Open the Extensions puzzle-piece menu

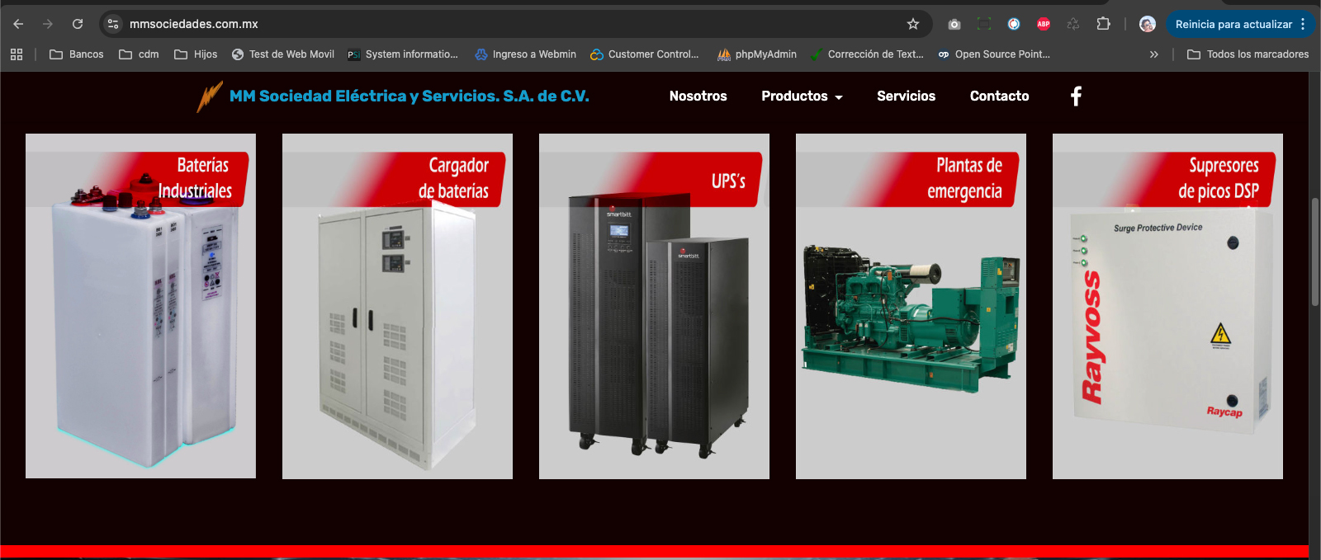(x=1103, y=24)
